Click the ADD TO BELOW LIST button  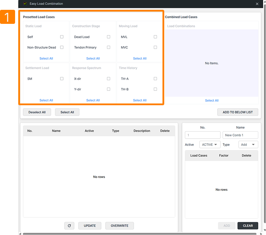(238, 112)
